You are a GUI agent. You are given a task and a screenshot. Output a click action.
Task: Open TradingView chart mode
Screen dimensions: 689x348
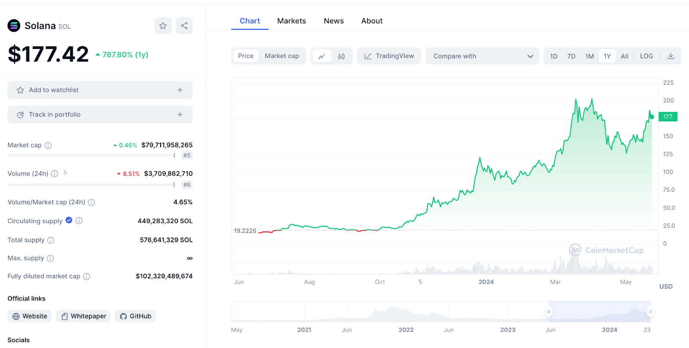pos(389,56)
